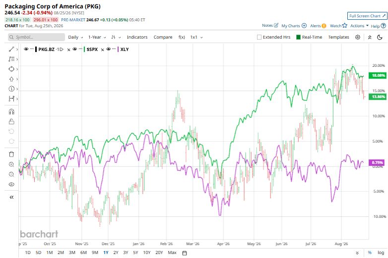Add to Watchlist star icon
The width and height of the screenshot is (388, 258).
pos(345,25)
